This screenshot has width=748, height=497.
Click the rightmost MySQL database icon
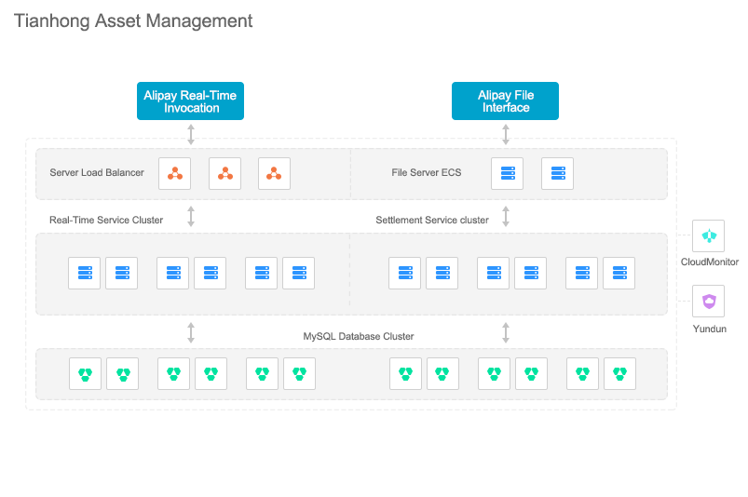pos(619,374)
